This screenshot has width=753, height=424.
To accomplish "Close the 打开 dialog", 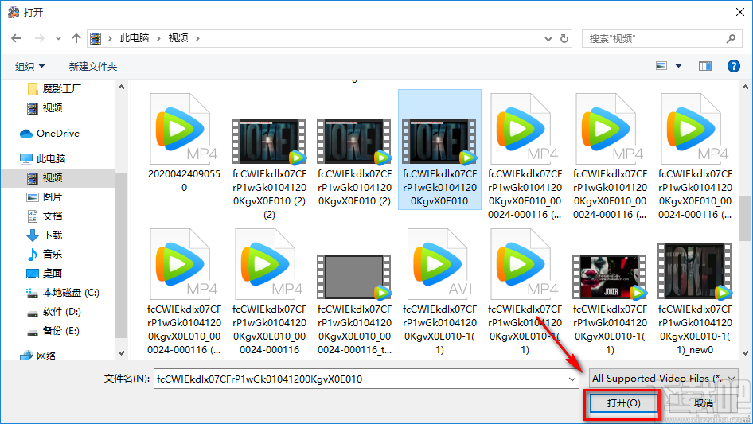I will [x=740, y=12].
